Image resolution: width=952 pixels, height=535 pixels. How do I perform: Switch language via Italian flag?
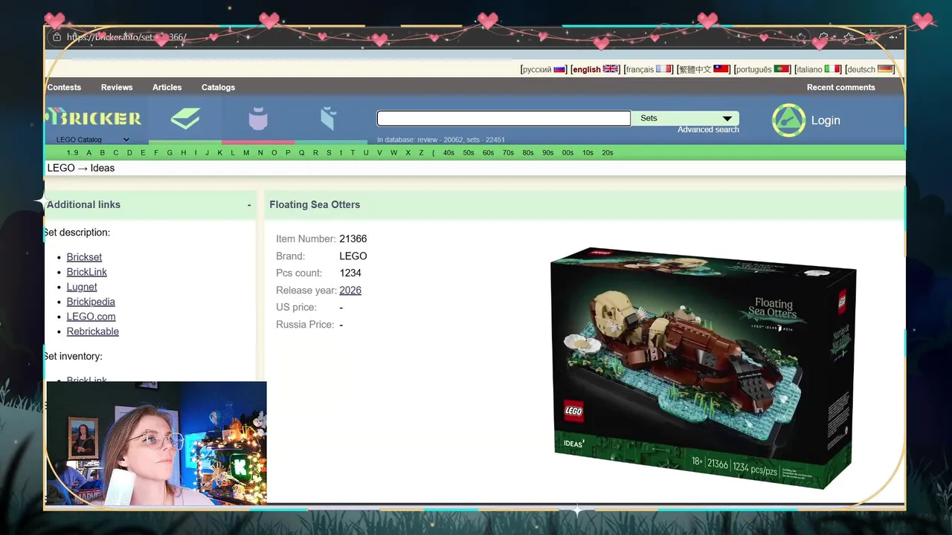[832, 69]
